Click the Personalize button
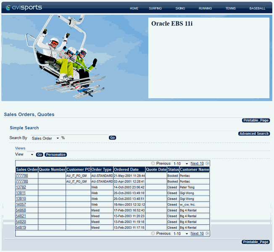This screenshot has height=252, width=274. tap(56, 155)
